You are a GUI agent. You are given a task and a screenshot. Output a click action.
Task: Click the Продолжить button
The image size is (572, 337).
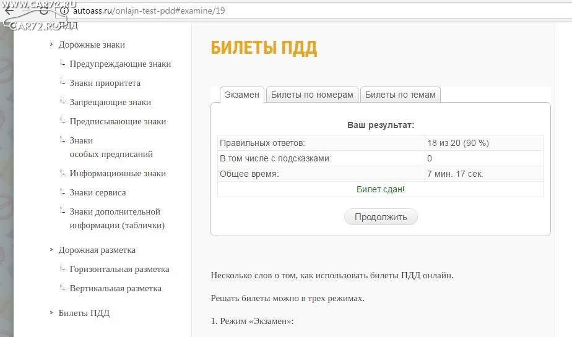point(381,217)
